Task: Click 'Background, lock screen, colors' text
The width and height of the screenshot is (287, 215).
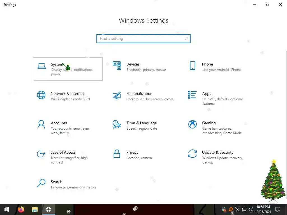Action: [150, 99]
